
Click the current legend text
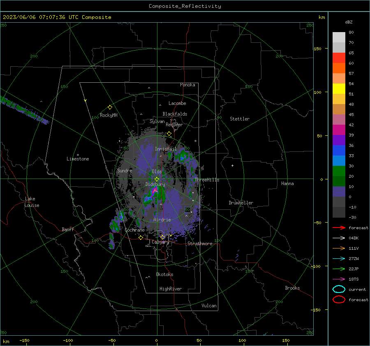tap(357, 289)
